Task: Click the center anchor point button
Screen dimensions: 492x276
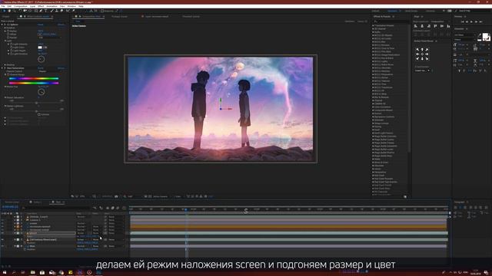Action: (422, 54)
